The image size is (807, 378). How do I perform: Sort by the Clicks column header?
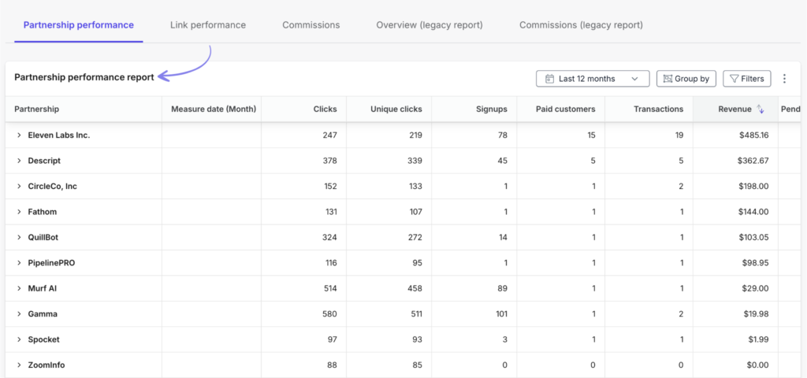click(303, 109)
